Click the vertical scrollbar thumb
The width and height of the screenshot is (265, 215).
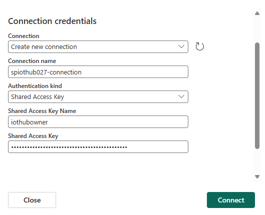click(257, 96)
